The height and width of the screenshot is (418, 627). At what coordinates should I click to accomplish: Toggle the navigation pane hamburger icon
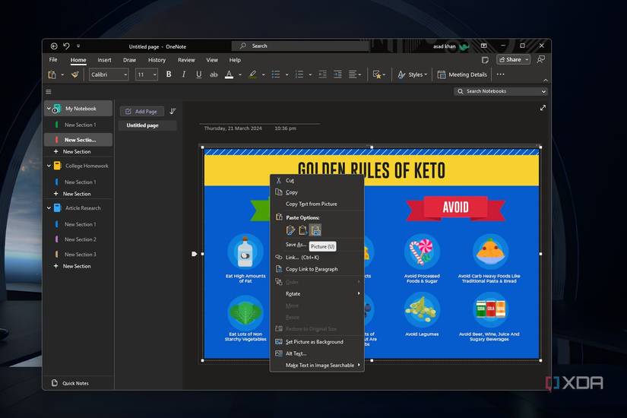pyautogui.click(x=49, y=92)
